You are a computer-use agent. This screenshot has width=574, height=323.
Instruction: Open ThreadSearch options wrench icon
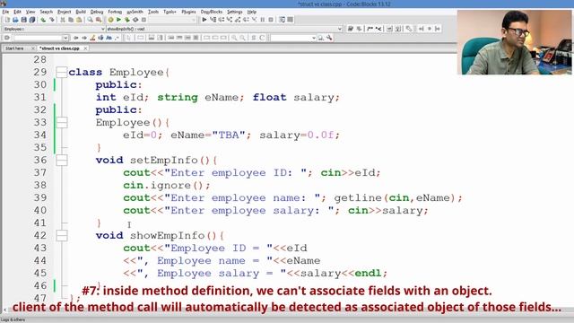pos(329,38)
